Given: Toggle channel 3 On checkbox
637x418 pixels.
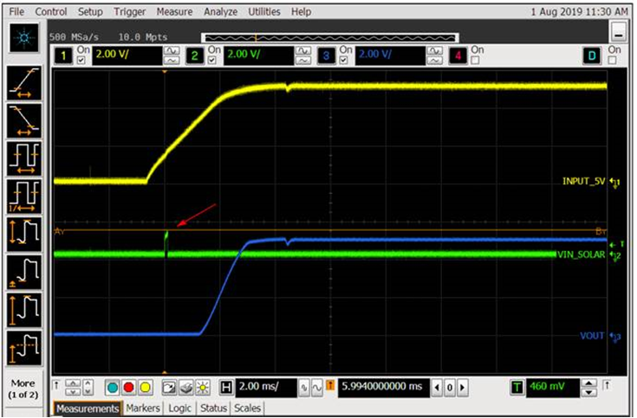Looking at the screenshot, I should 344,61.
